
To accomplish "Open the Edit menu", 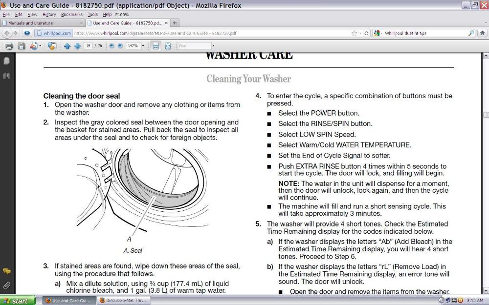I will tap(19, 14).
